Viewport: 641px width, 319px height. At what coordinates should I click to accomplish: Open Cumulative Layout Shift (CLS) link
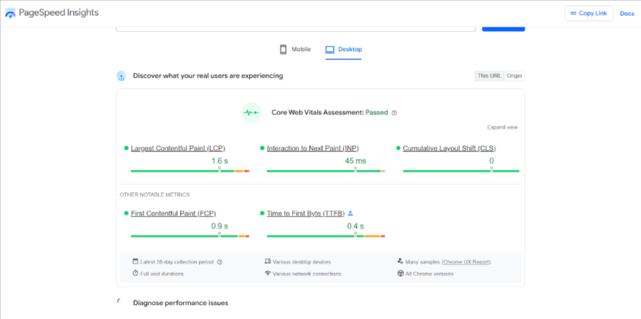450,148
